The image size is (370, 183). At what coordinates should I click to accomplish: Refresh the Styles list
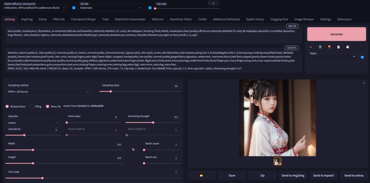(x=362, y=57)
